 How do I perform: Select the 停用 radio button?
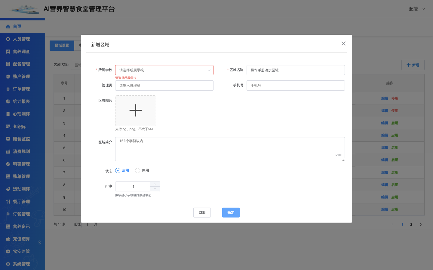click(137, 170)
